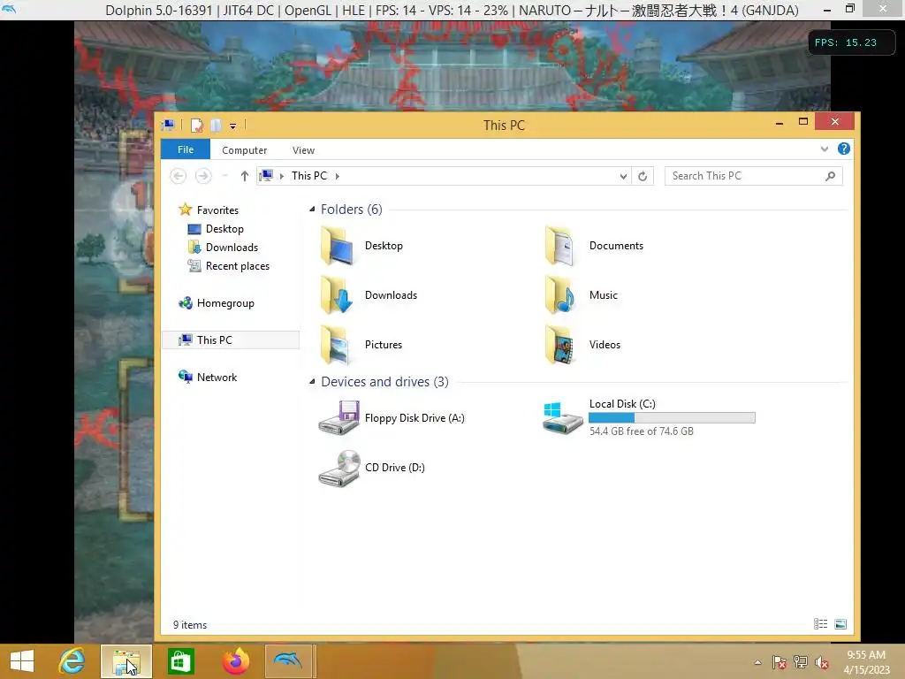Click the taskbar clock
Screen dimensions: 905x679
click(866, 662)
